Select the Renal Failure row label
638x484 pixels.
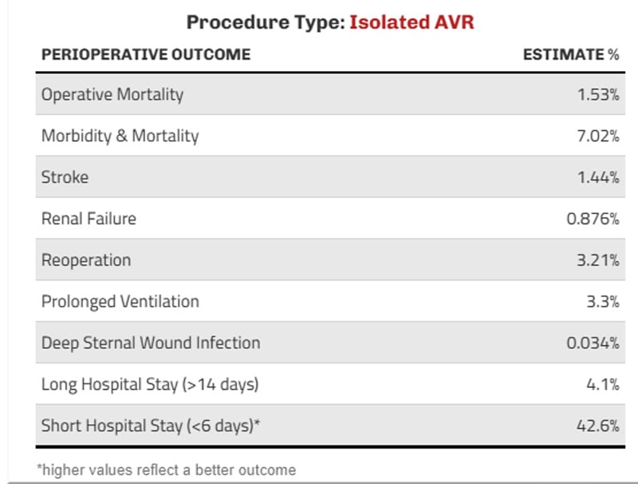(x=89, y=218)
